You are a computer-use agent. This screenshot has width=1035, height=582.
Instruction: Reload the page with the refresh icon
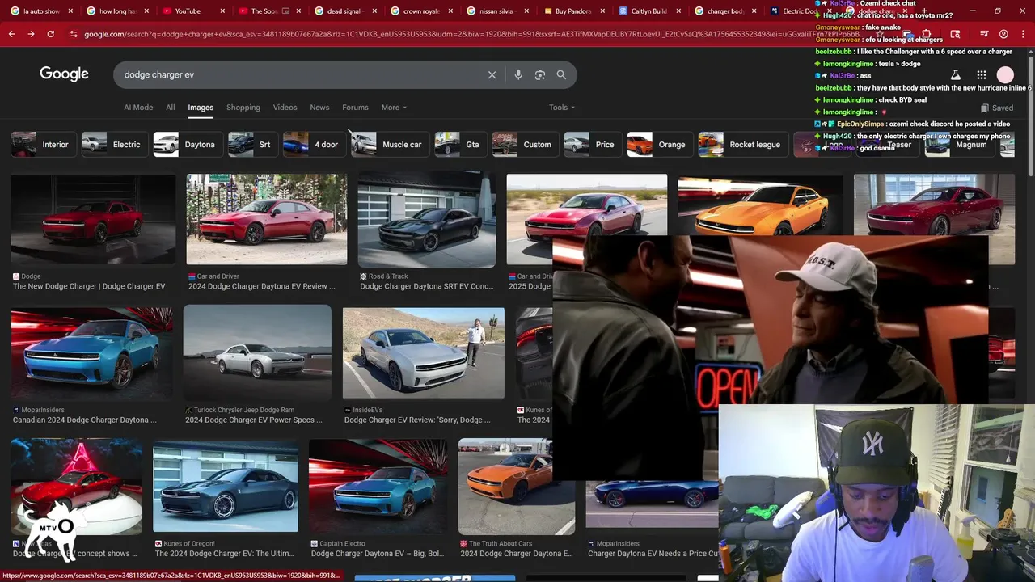tap(50, 34)
